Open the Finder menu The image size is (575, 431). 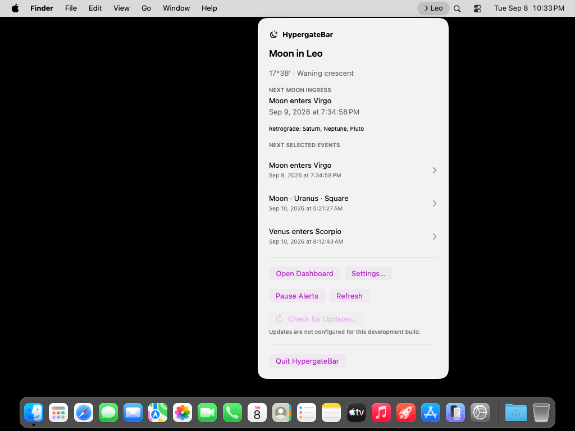click(42, 8)
